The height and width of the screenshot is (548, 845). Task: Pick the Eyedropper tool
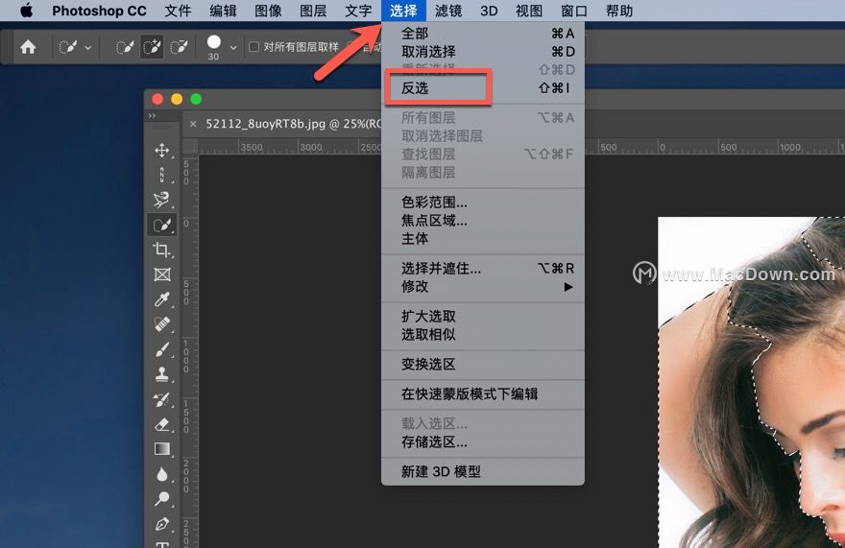click(161, 300)
